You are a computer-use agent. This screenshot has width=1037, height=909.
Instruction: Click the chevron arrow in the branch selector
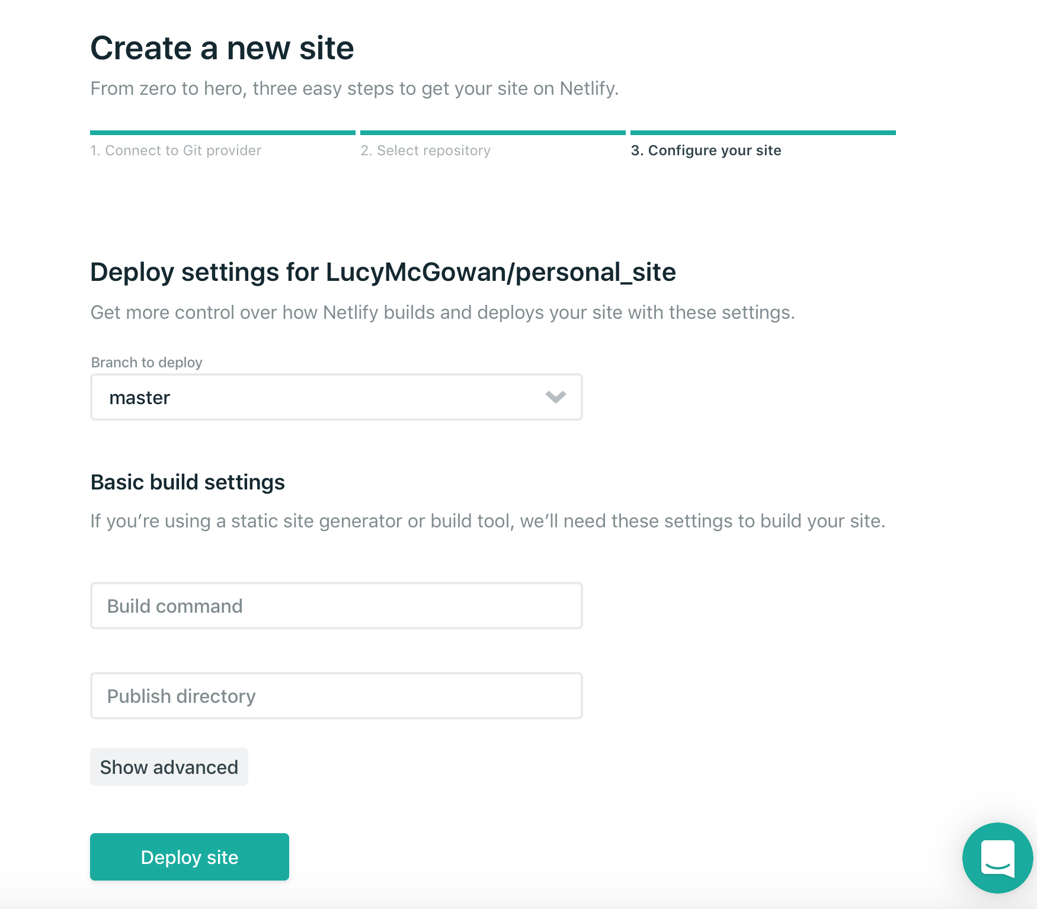point(555,397)
